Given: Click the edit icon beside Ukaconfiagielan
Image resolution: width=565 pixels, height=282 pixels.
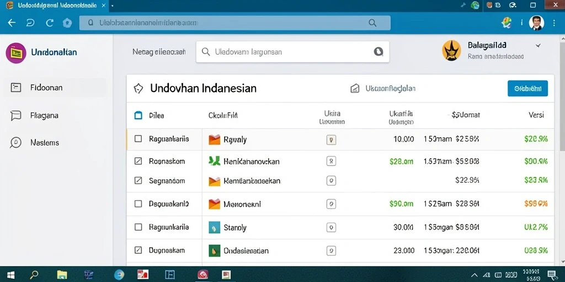Looking at the screenshot, I should [x=355, y=89].
